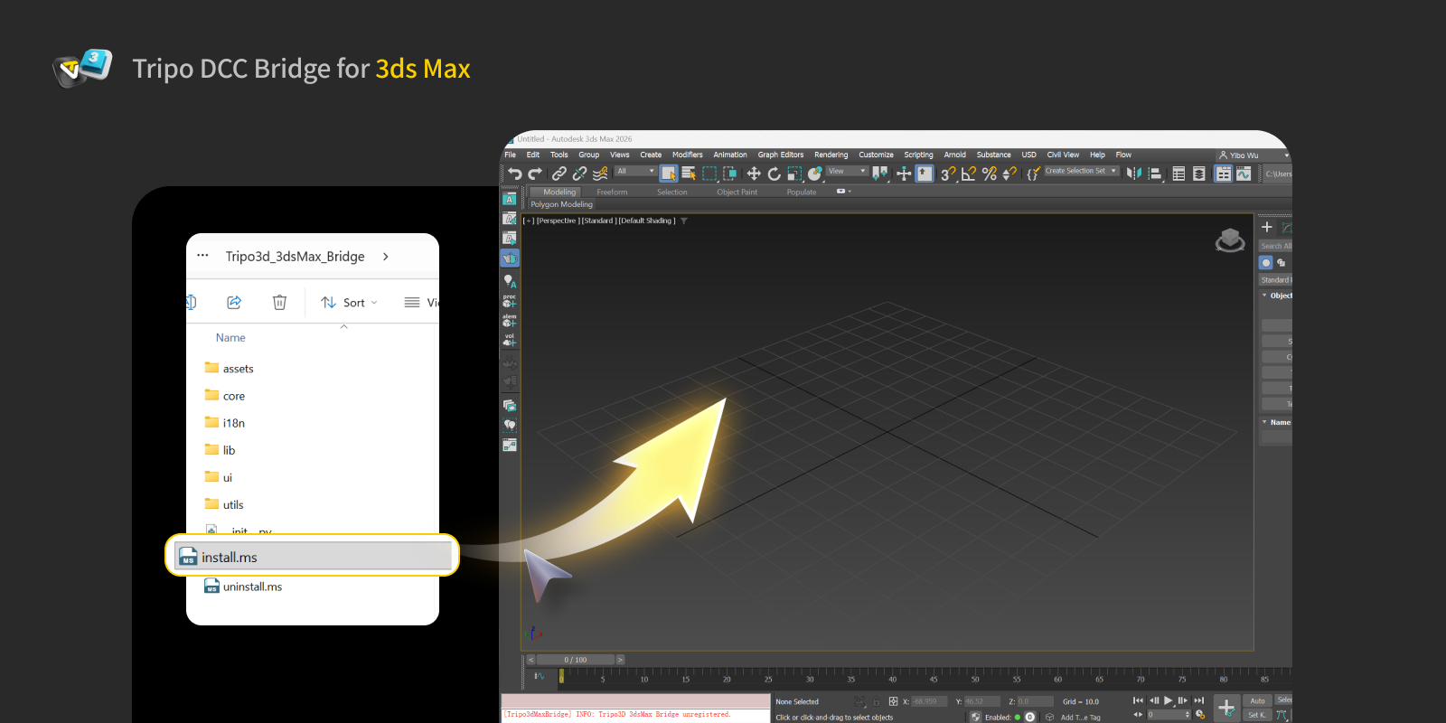This screenshot has width=1446, height=723.
Task: Open Select by Name list icon
Action: point(689,174)
